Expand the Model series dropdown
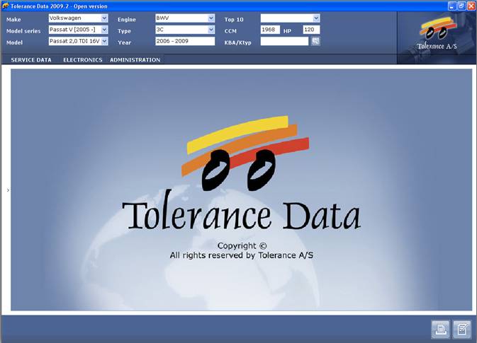Image resolution: width=477 pixels, height=343 pixels. coord(104,30)
